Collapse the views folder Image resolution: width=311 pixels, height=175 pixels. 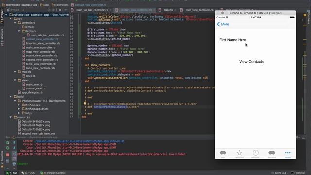15,80
